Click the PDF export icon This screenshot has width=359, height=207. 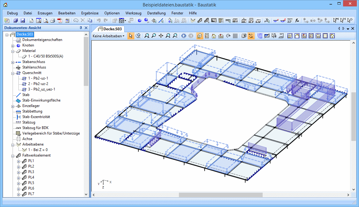(60, 20)
